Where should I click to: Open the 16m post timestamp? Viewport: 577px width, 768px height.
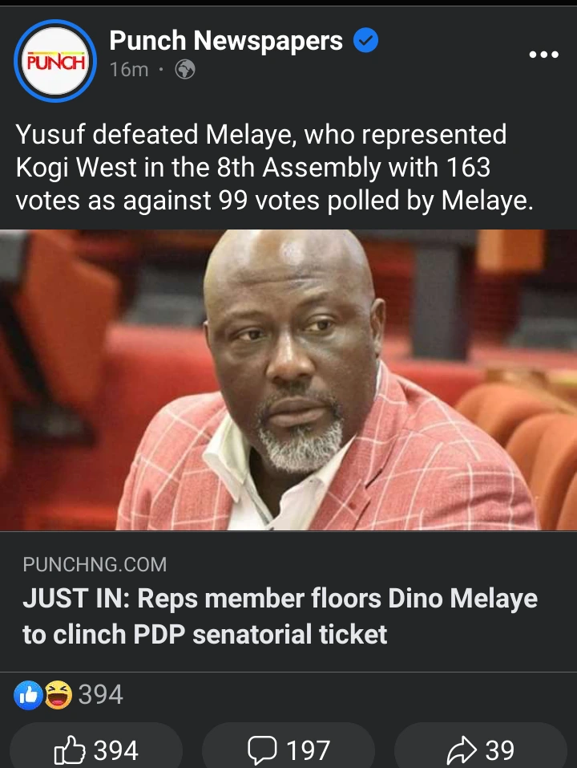[128, 70]
